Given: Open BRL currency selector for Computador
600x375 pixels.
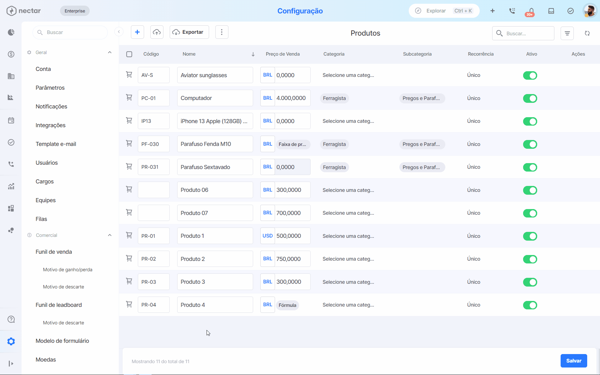Looking at the screenshot, I should tap(267, 98).
